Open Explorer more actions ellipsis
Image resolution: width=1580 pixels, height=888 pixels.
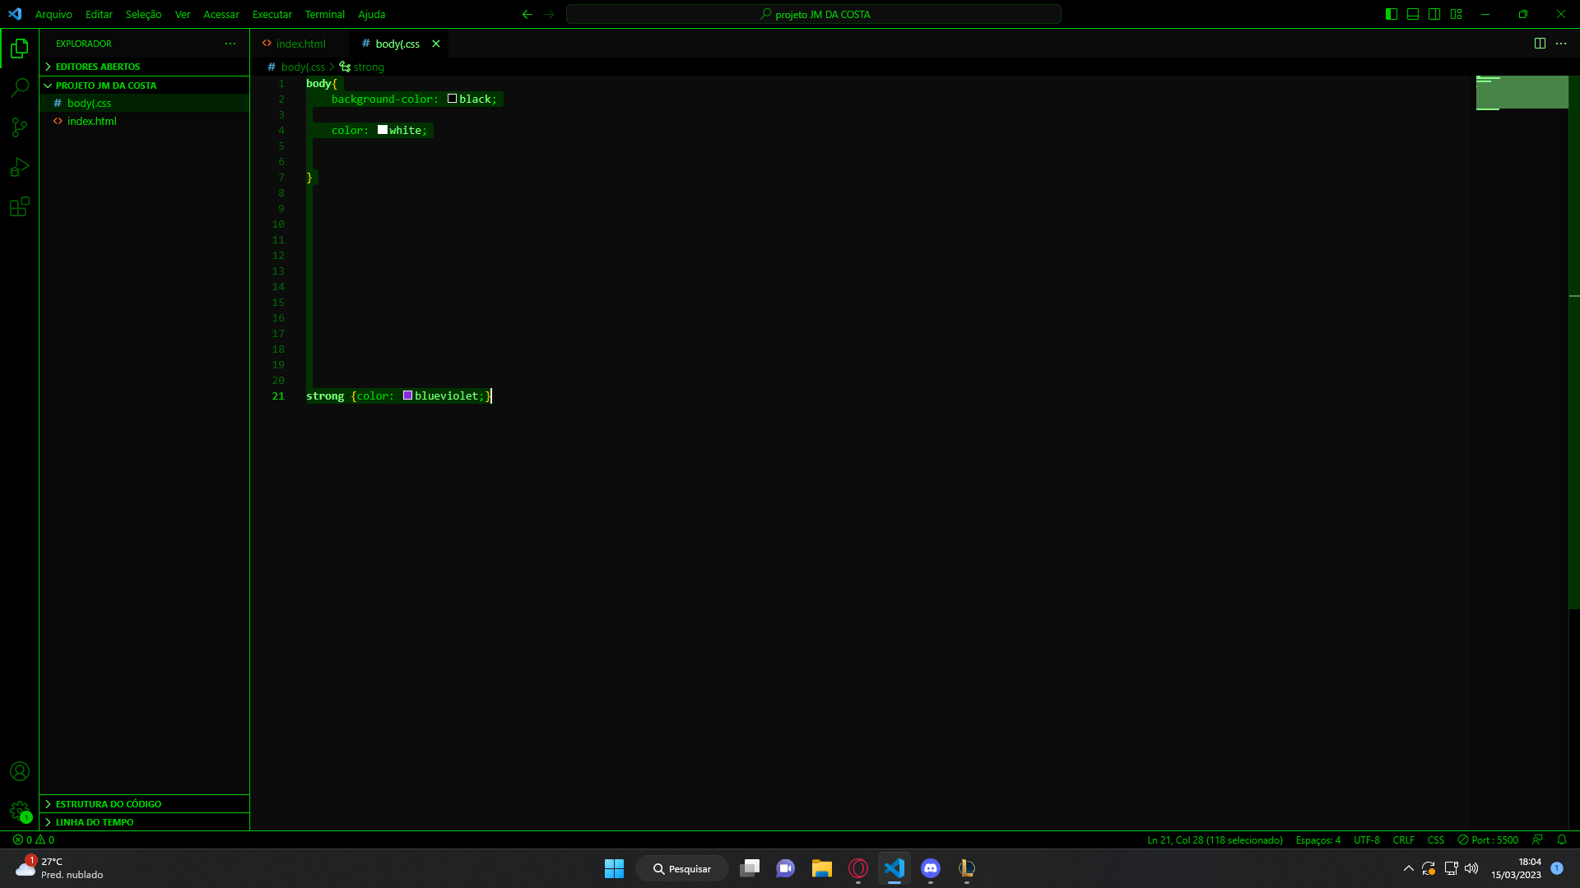tap(230, 44)
